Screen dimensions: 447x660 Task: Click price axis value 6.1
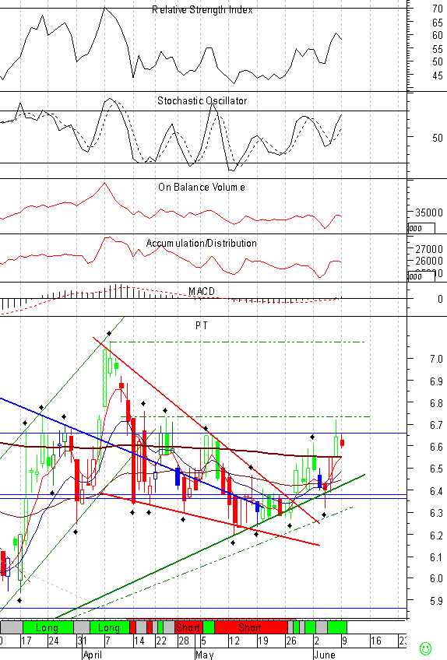(436, 557)
